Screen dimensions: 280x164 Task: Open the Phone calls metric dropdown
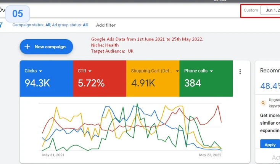pyautogui.click(x=211, y=71)
